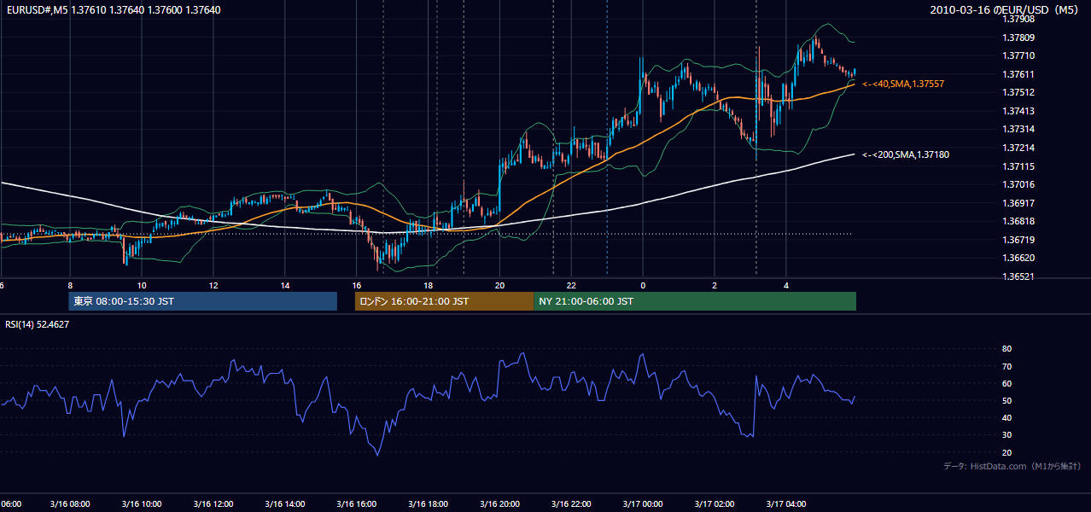
Task: Click the HistData.com data source credit
Action: point(1012,466)
